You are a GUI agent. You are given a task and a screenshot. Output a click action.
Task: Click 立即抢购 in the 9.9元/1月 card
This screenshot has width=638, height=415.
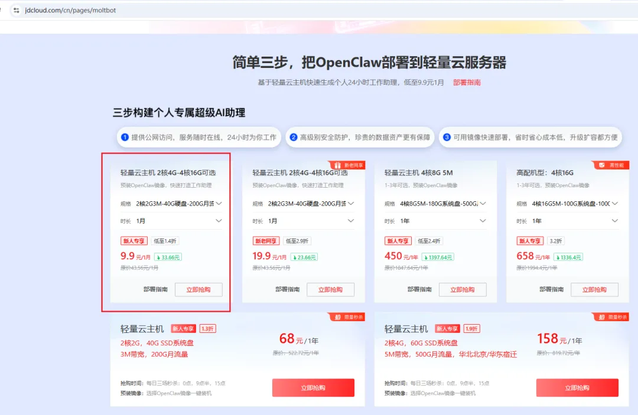(198, 290)
